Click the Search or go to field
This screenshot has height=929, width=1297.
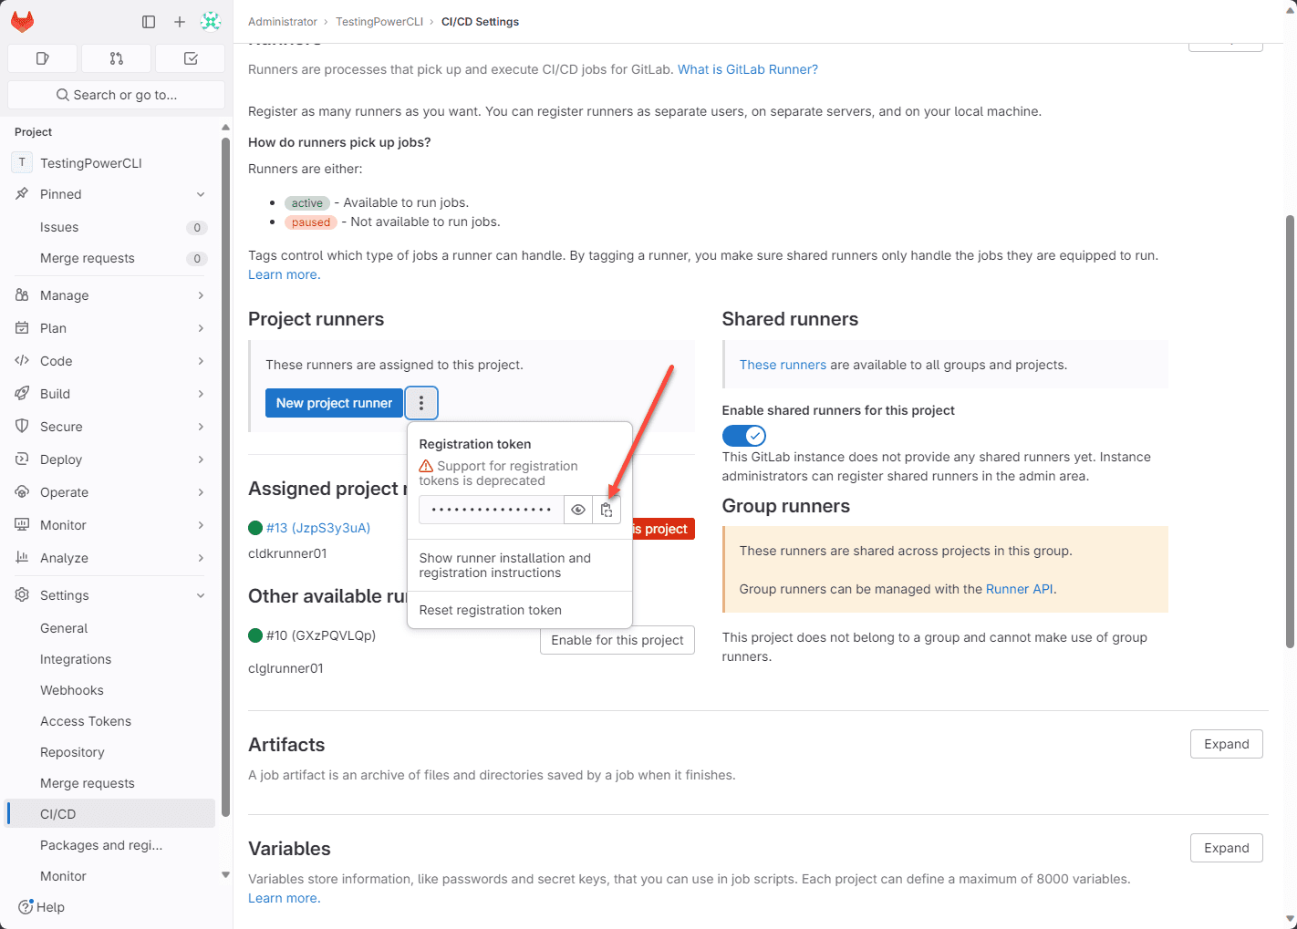116,95
